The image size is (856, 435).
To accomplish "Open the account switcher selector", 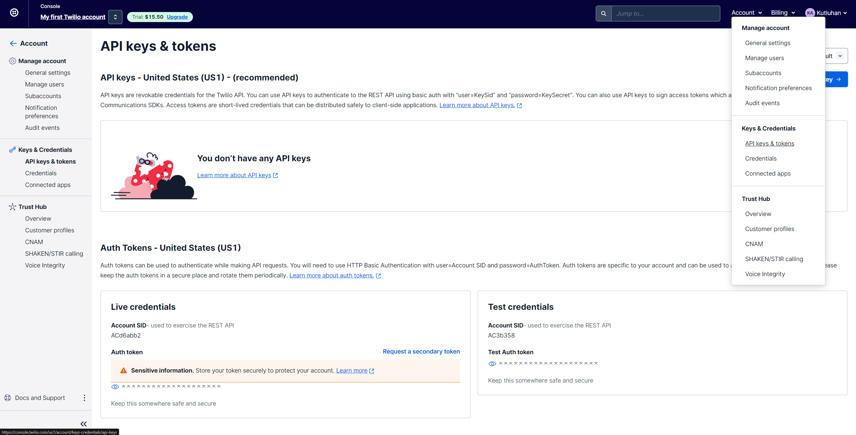I will coord(115,17).
